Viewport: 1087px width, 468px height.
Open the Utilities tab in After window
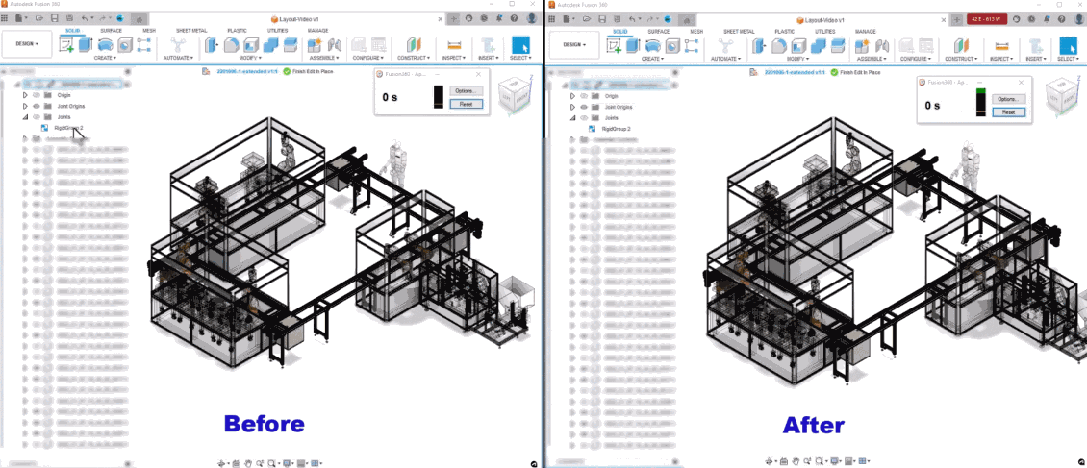pos(824,31)
